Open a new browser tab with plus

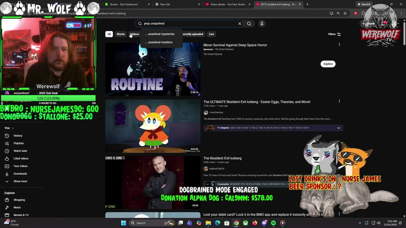pyautogui.click(x=307, y=4)
